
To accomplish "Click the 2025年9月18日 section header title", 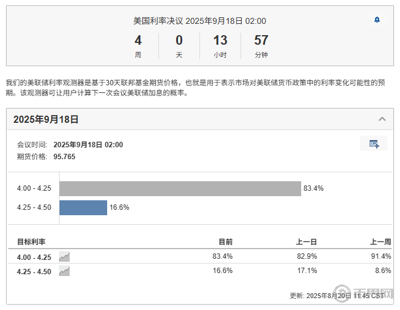I will [x=46, y=119].
